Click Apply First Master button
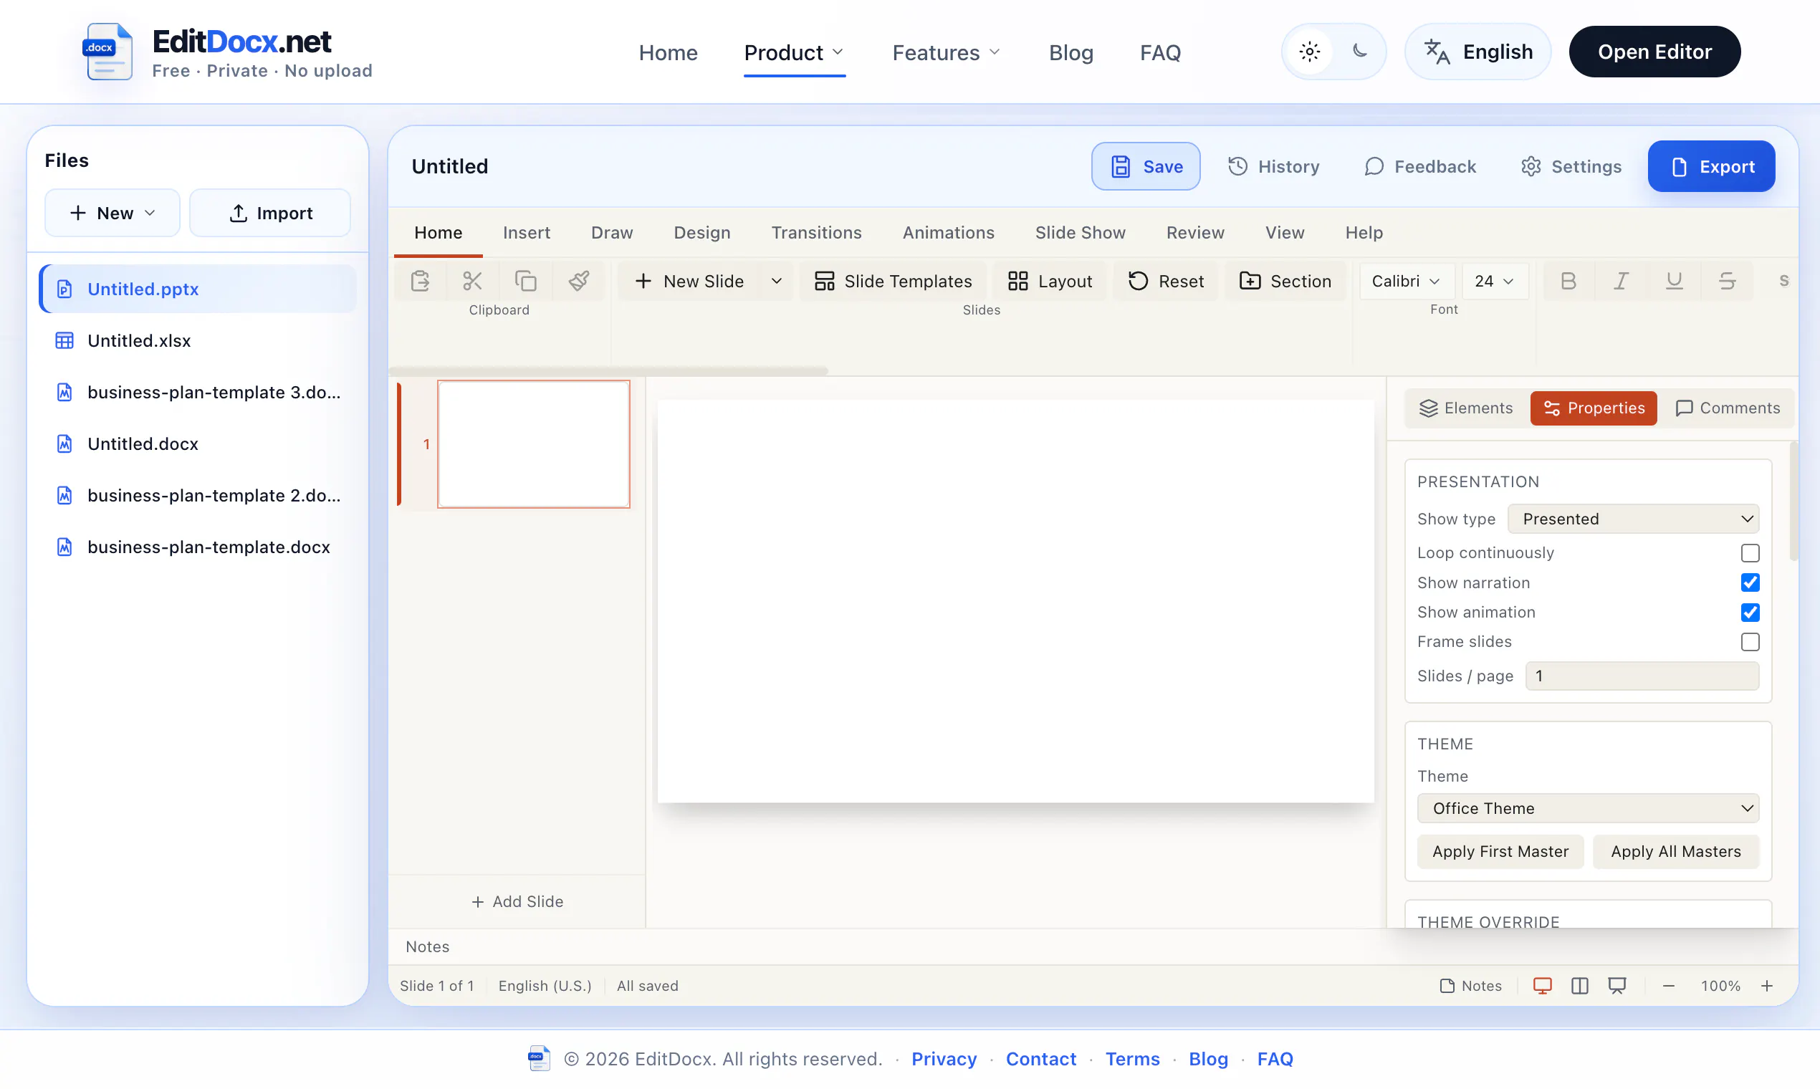Viewport: 1820px width, 1089px height. pyautogui.click(x=1500, y=851)
